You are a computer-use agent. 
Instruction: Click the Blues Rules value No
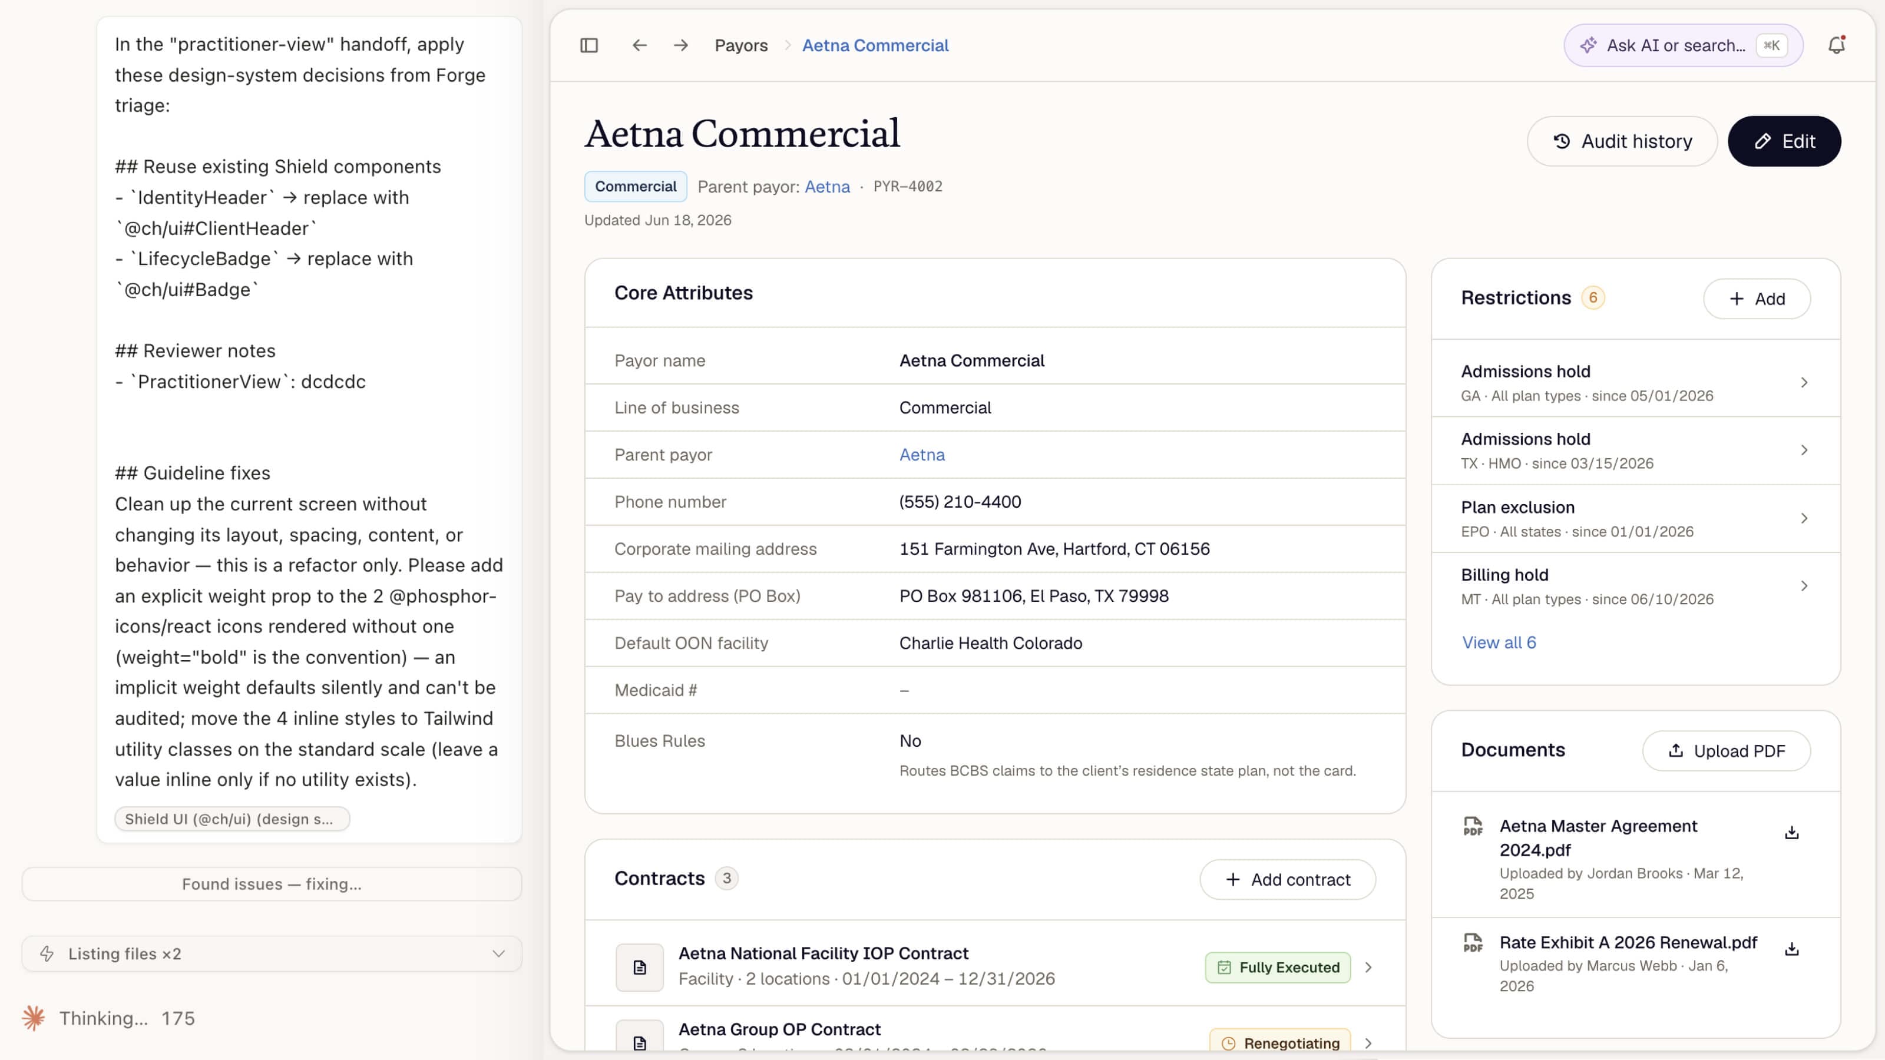pos(910,741)
